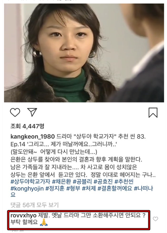Open rovvxhyo commenter profile
Screen dimensions: 167x233
coord(24,215)
